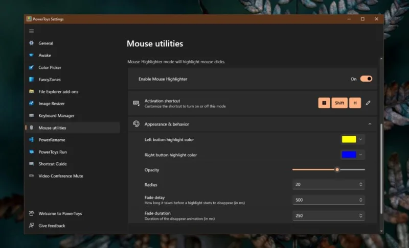This screenshot has height=248, width=409.
Task: Click the Image Resizer icon
Action: pos(31,103)
